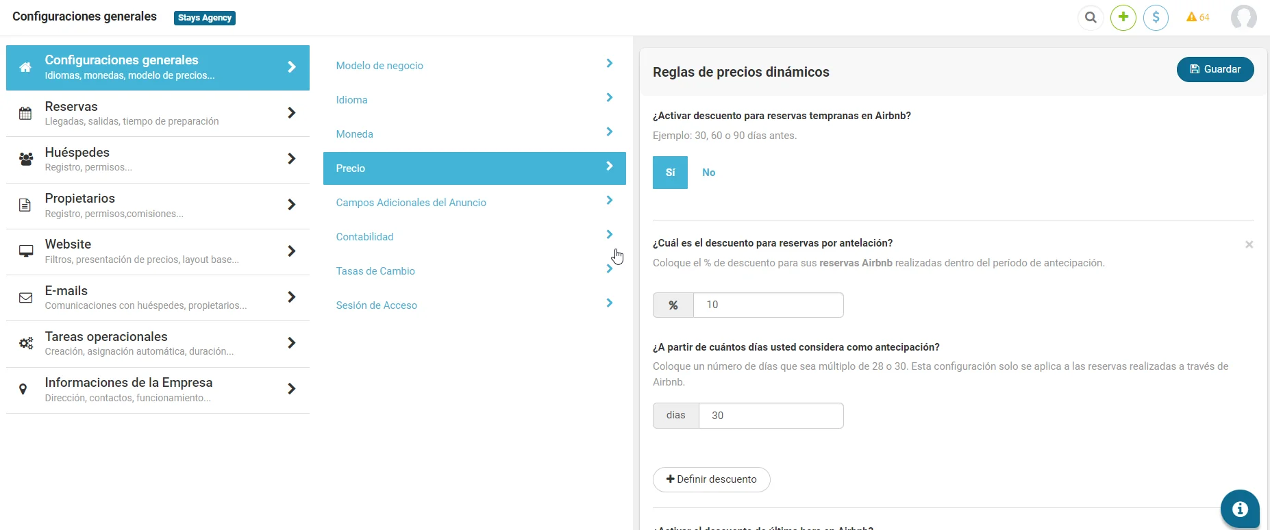Click chevron next to Modelo de negocio
1270x530 pixels.
coord(610,64)
